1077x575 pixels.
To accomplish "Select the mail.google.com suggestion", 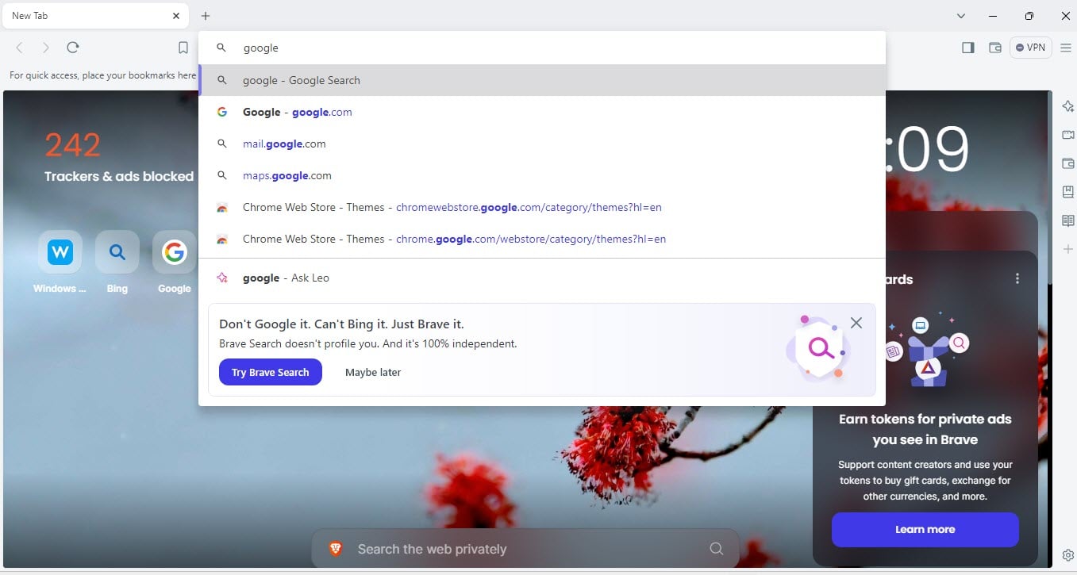I will point(542,144).
